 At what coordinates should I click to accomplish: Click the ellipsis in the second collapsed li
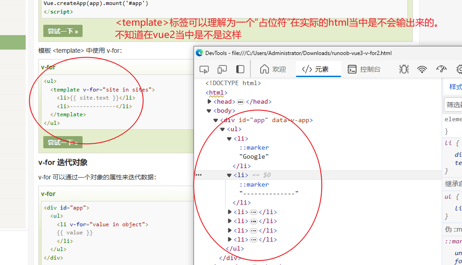pos(254,221)
